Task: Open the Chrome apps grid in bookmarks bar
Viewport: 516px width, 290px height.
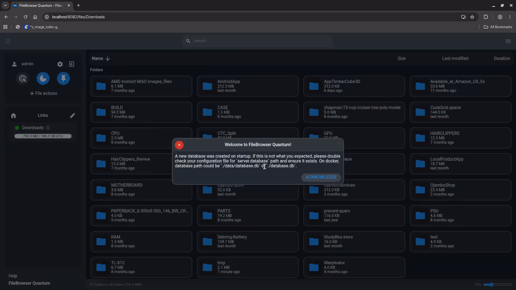Action: [5, 27]
